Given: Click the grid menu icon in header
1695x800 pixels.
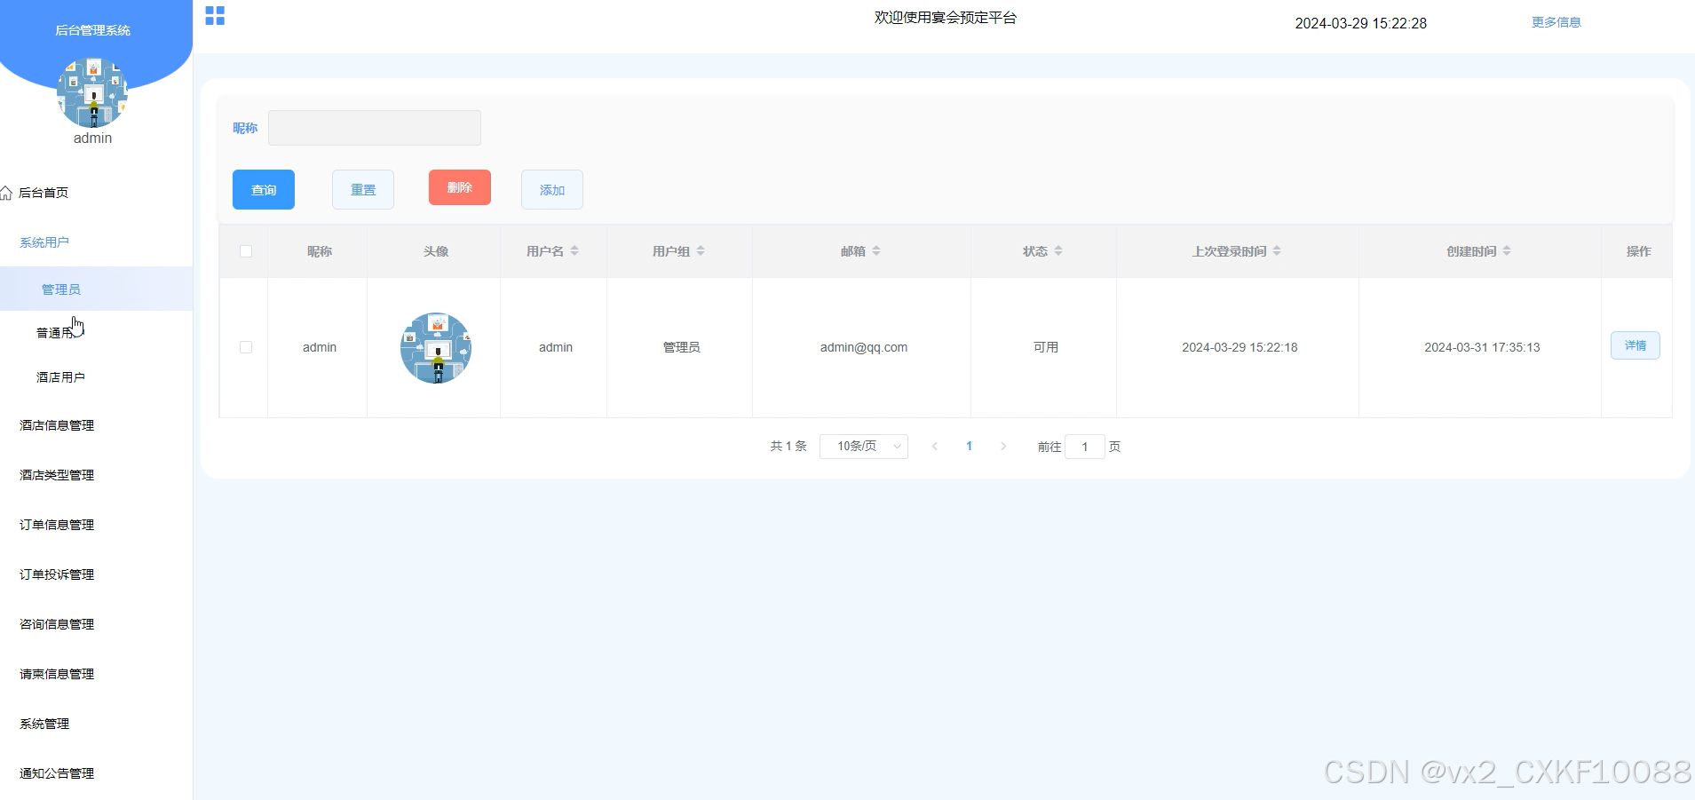Looking at the screenshot, I should click(215, 16).
